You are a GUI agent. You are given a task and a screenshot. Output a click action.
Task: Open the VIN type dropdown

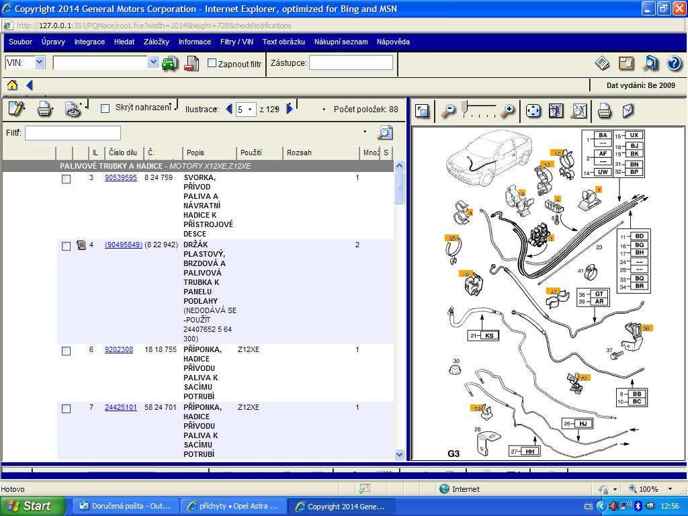pyautogui.click(x=39, y=62)
